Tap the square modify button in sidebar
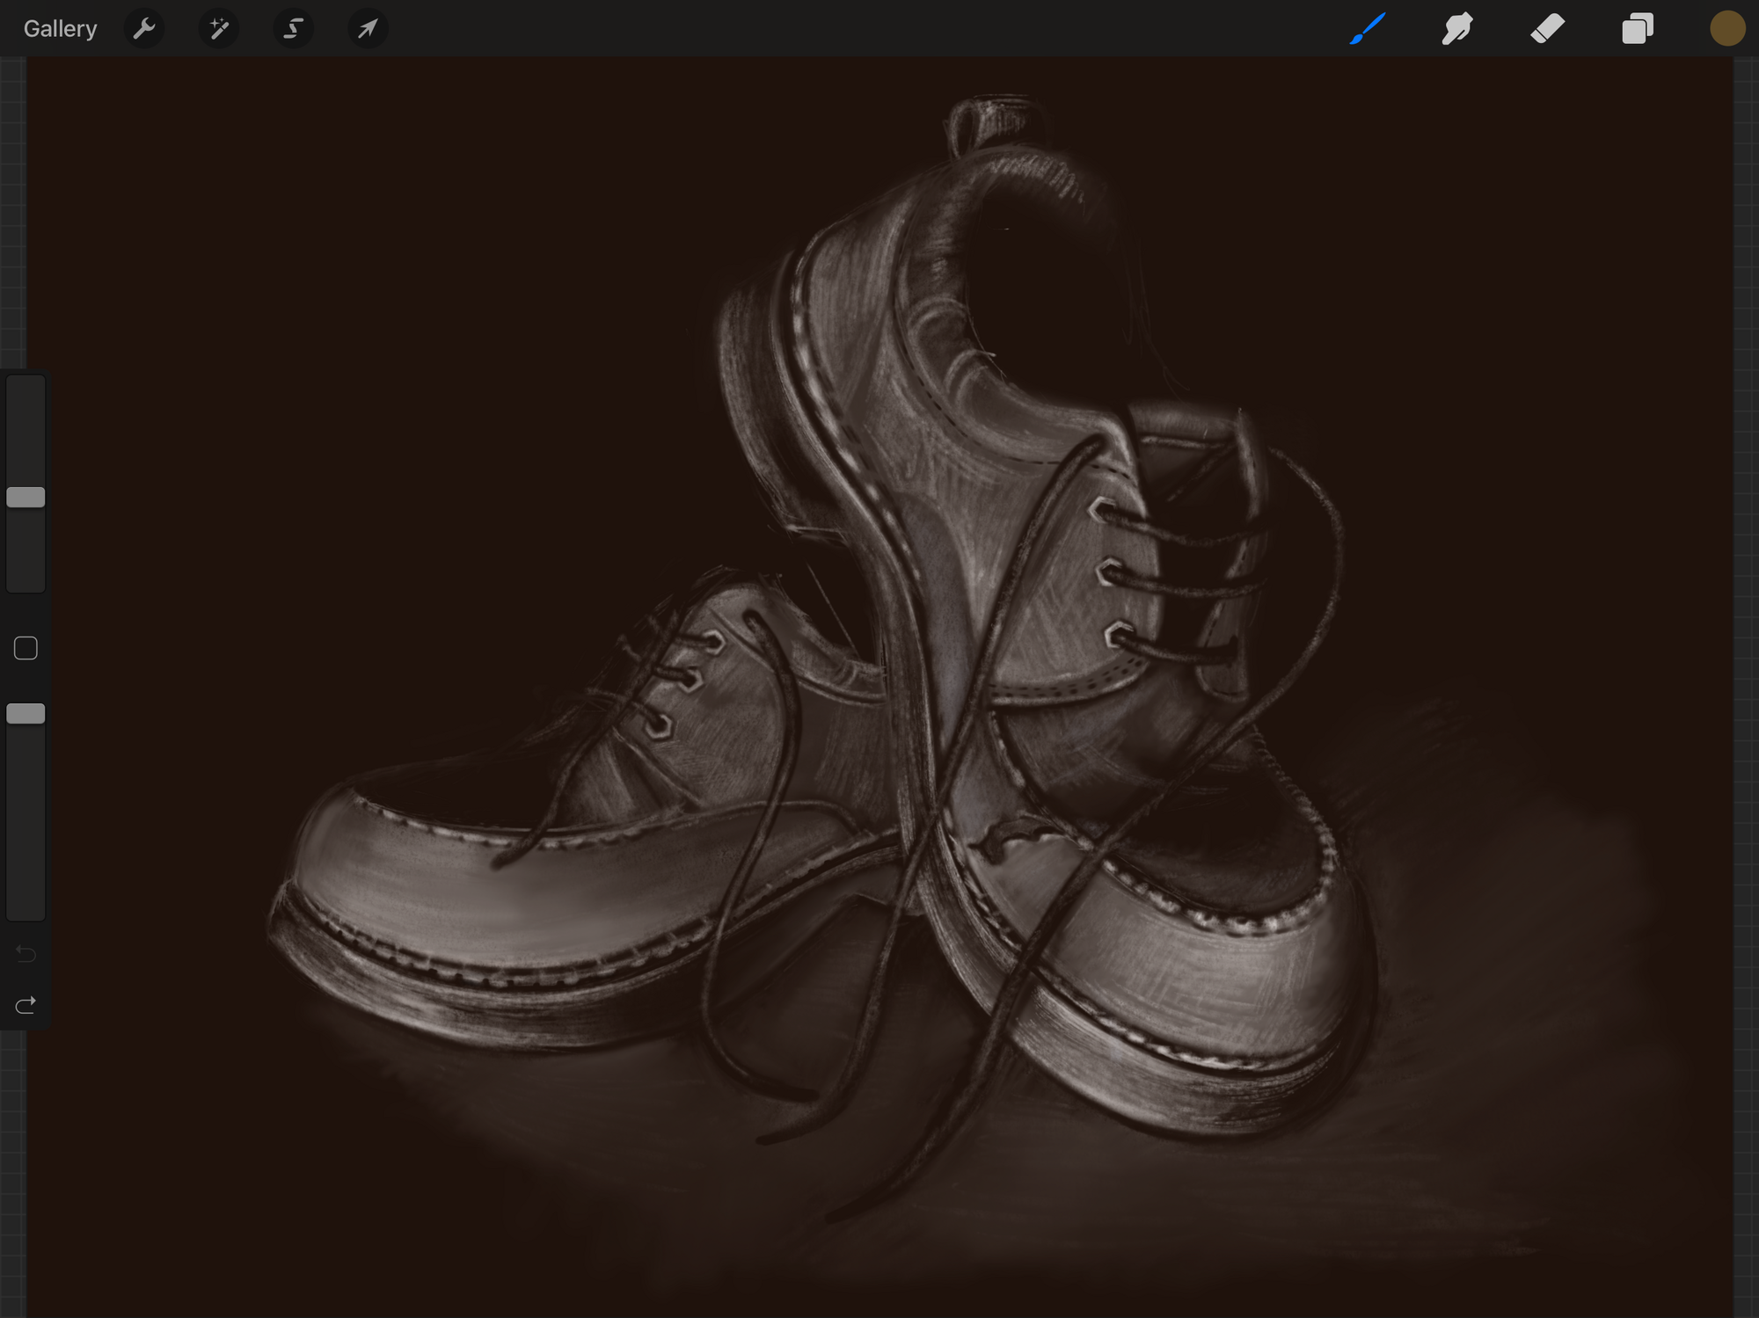1759x1318 pixels. (26, 648)
